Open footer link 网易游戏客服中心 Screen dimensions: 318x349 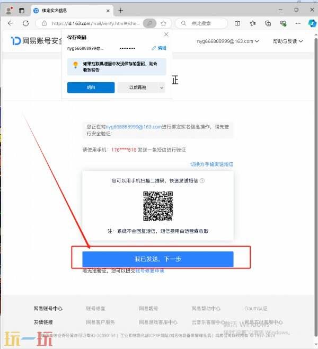tap(158, 322)
